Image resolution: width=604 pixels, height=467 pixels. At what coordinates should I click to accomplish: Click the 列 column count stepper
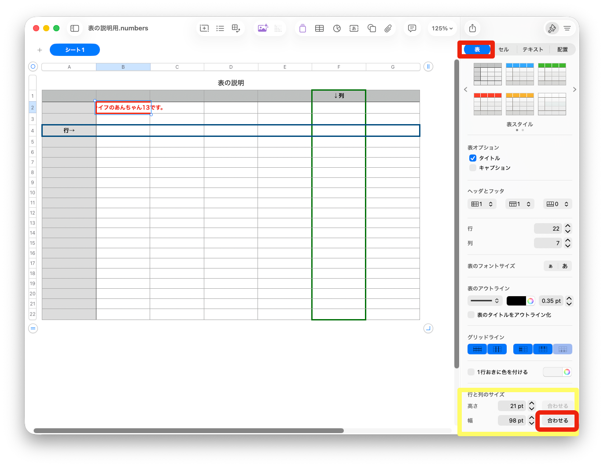[568, 243]
